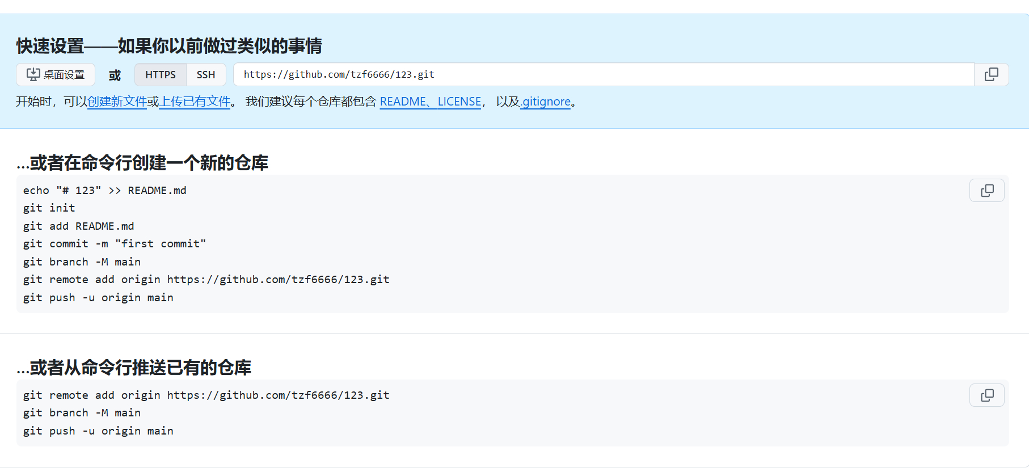Click git remote add origin in push-existing block

coord(206,395)
